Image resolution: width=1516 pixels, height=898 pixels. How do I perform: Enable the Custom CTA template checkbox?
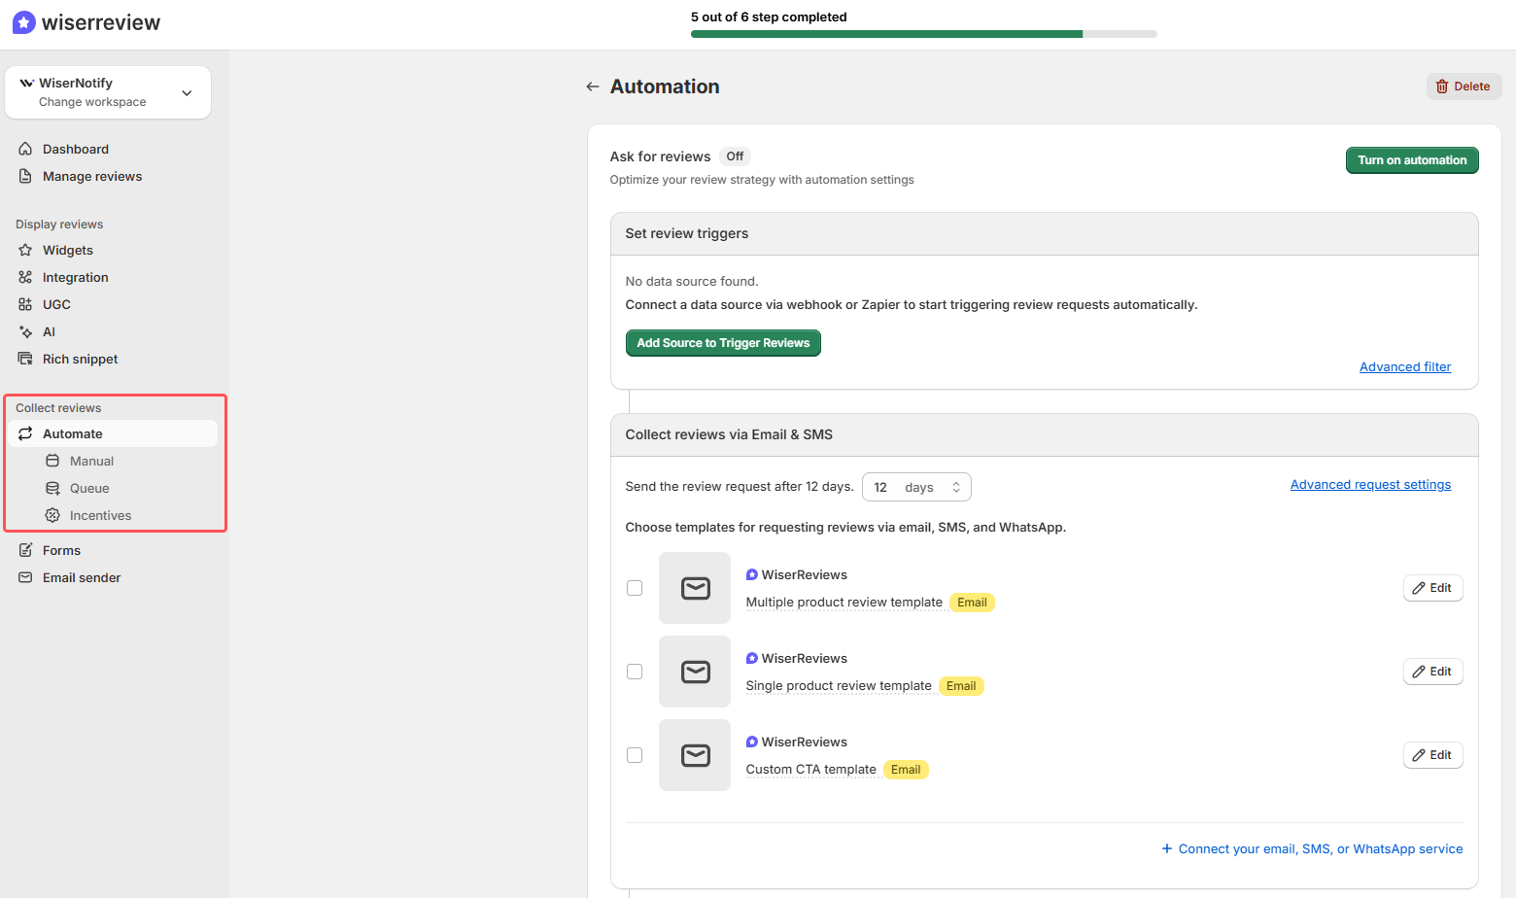tap(635, 755)
